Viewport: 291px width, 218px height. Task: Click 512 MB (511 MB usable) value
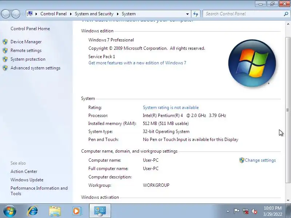(166, 124)
